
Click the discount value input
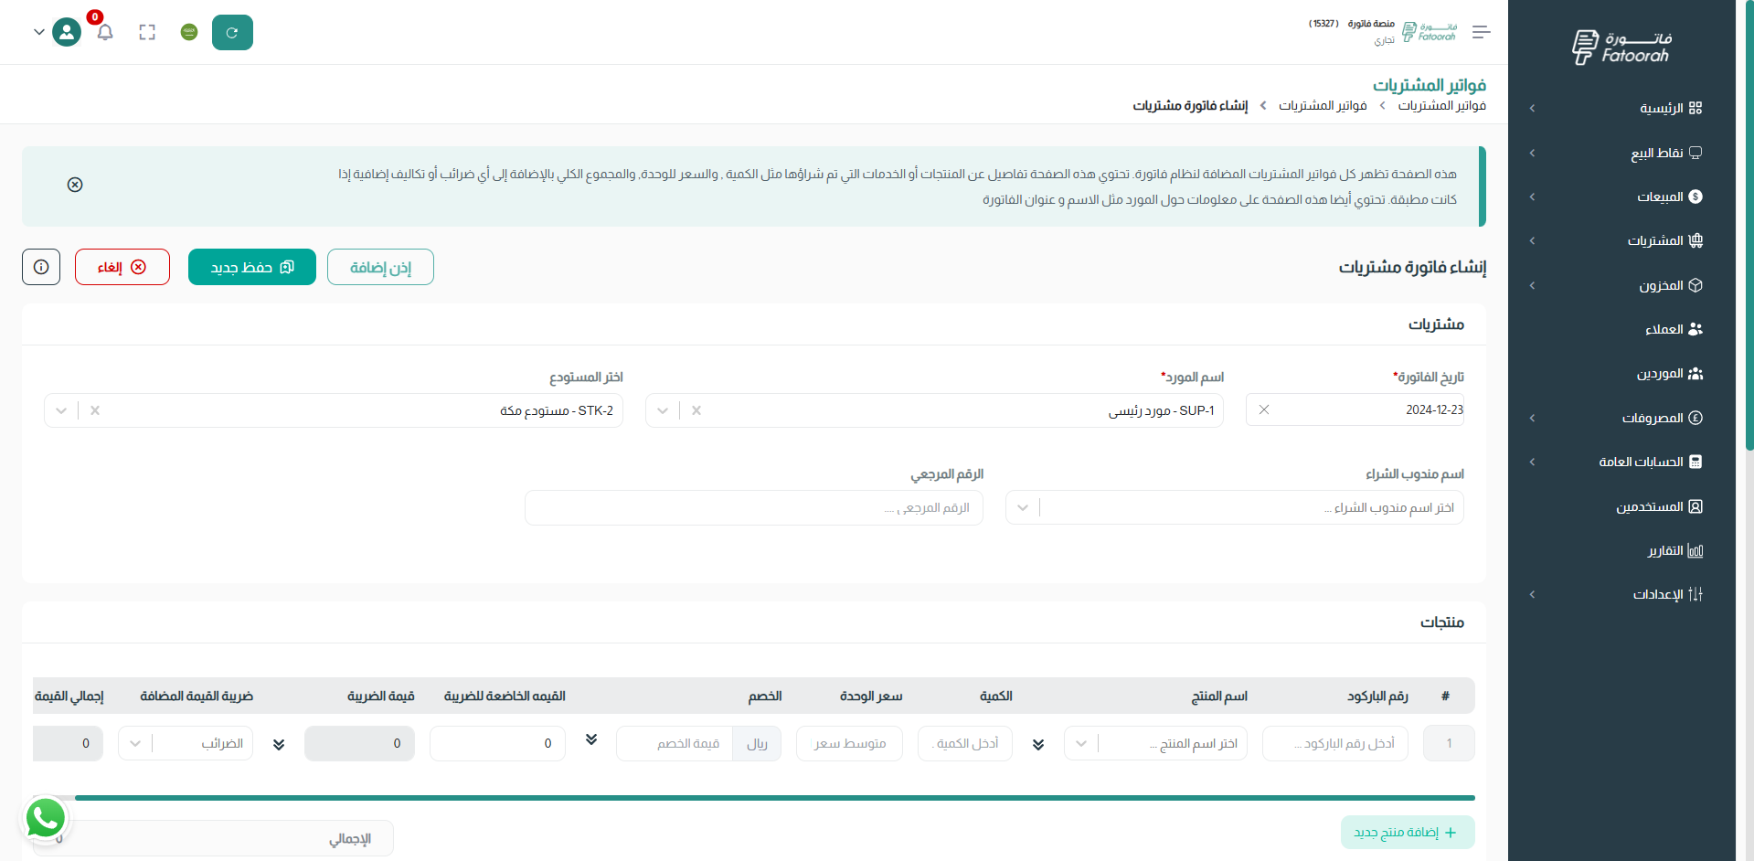click(x=675, y=743)
